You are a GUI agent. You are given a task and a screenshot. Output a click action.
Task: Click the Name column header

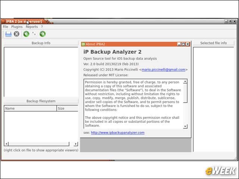(x=30, y=109)
